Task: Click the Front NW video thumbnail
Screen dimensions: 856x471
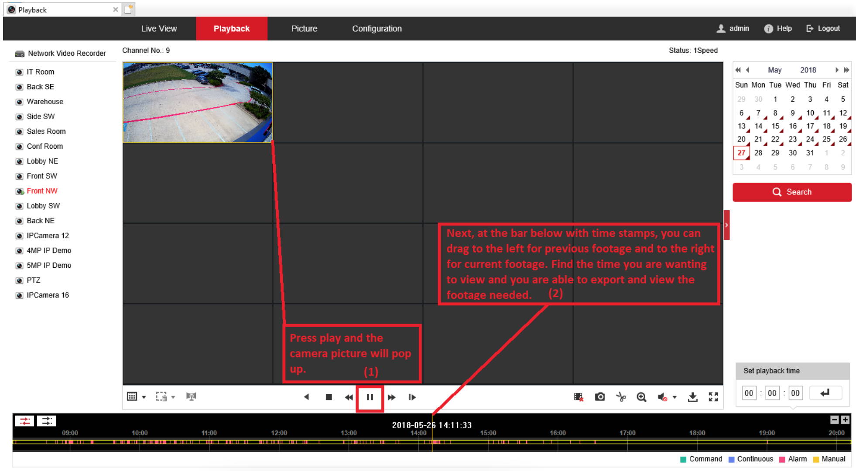Action: point(198,102)
